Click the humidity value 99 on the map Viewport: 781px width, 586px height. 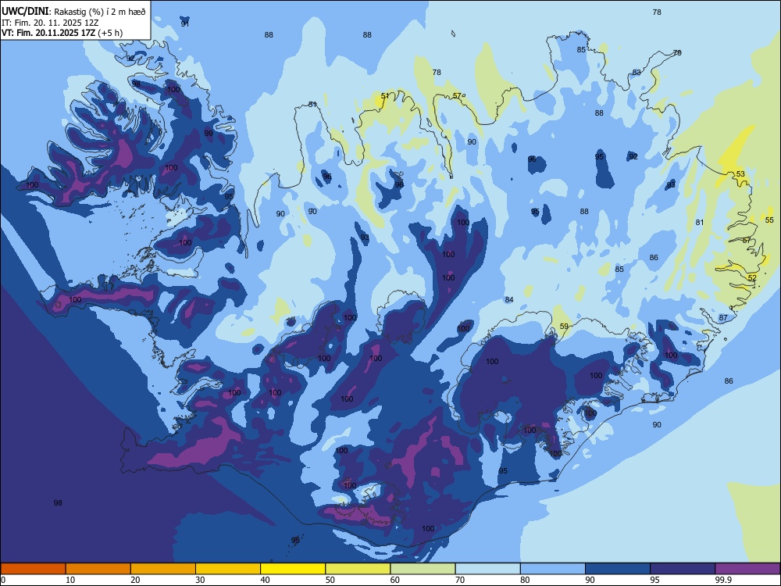(209, 133)
